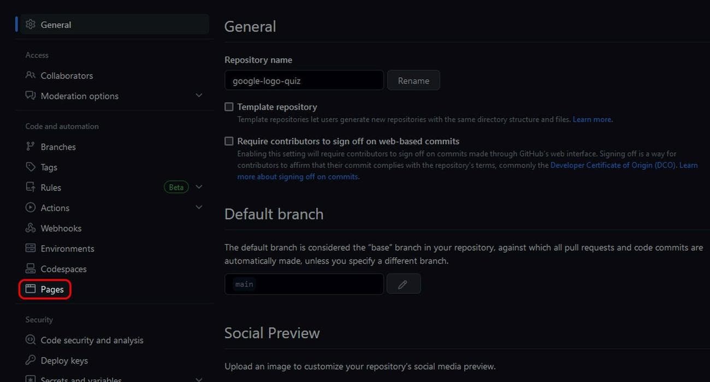Select the Collaborators people icon
Viewport: 710px width, 382px height.
(x=30, y=75)
